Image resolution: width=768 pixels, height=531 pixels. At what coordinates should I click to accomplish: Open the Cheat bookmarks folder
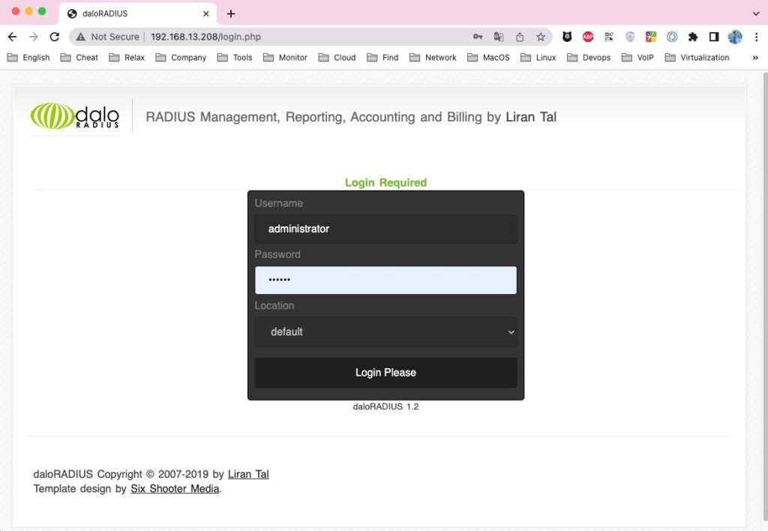(x=79, y=57)
